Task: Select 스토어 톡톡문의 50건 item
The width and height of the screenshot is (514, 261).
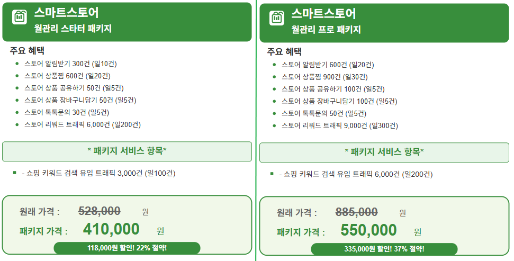Action: [324, 113]
